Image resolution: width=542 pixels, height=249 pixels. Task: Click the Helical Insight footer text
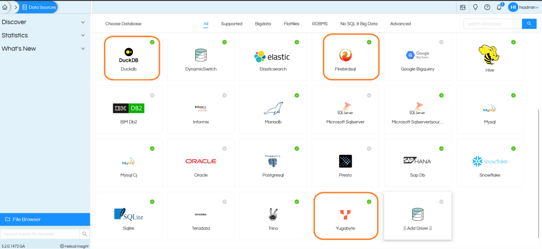75,246
